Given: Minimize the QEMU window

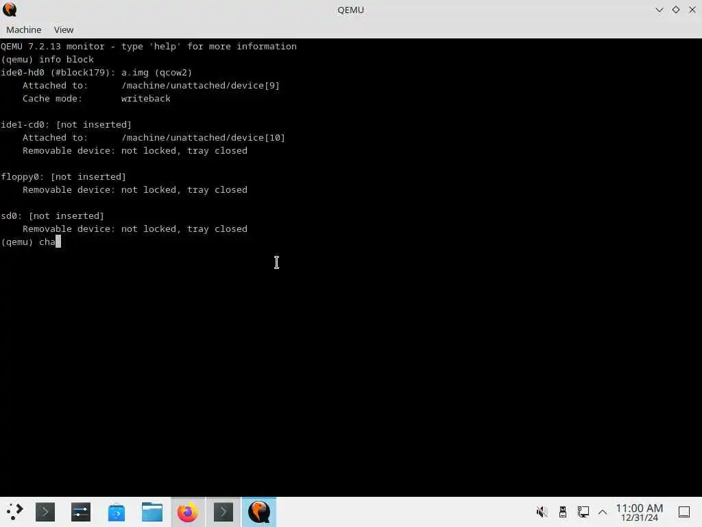Looking at the screenshot, I should click(659, 10).
